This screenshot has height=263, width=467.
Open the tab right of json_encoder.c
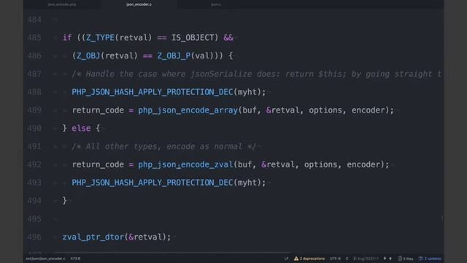216,4
